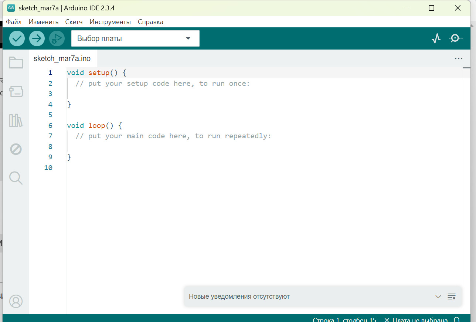Open the Serial Plotter
The image size is (476, 322).
pyautogui.click(x=436, y=38)
